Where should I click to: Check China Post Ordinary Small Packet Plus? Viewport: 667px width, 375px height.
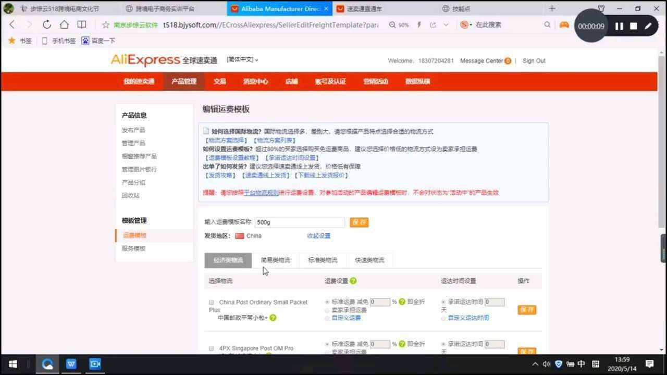(212, 302)
